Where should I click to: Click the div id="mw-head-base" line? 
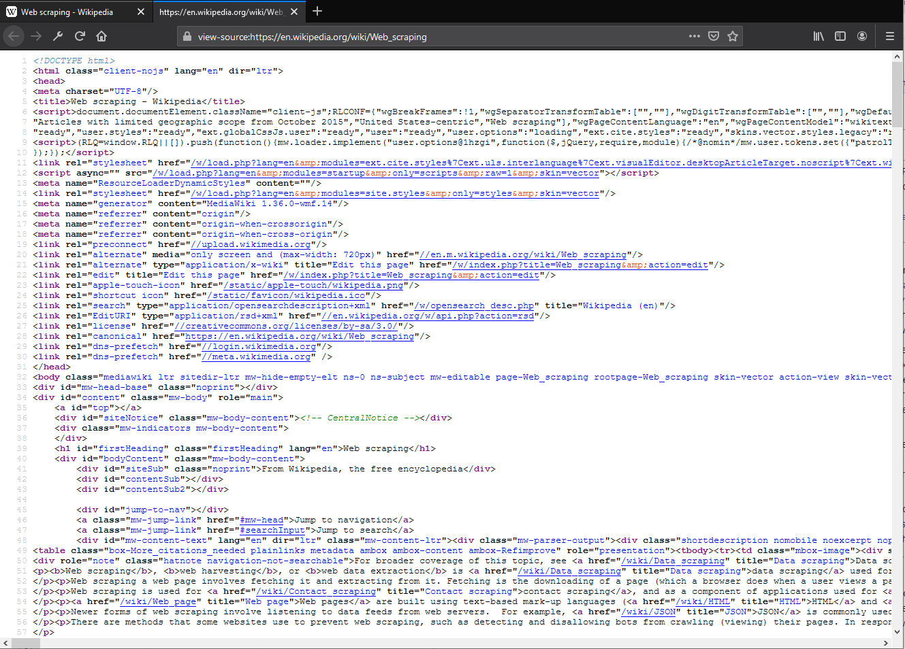155,387
